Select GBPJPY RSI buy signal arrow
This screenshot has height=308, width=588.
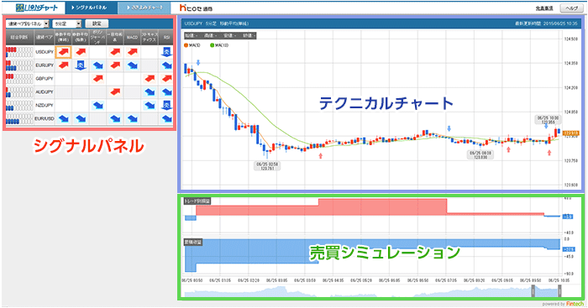[166, 79]
